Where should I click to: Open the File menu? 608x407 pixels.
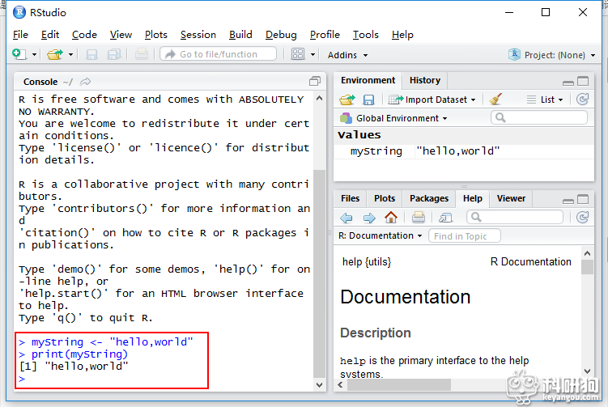20,35
